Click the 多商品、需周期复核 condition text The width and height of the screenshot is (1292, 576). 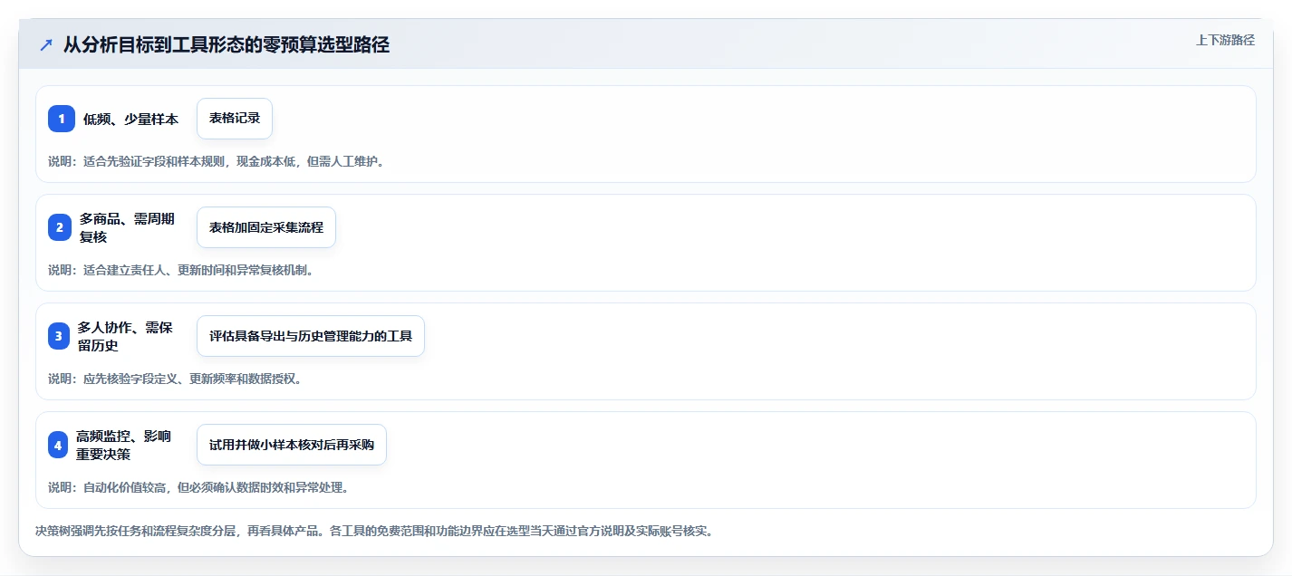tap(128, 227)
